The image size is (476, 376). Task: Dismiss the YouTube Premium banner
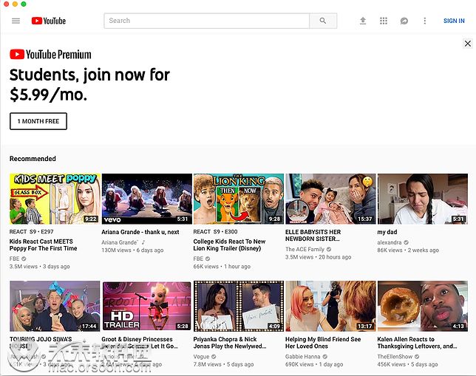[x=468, y=44]
